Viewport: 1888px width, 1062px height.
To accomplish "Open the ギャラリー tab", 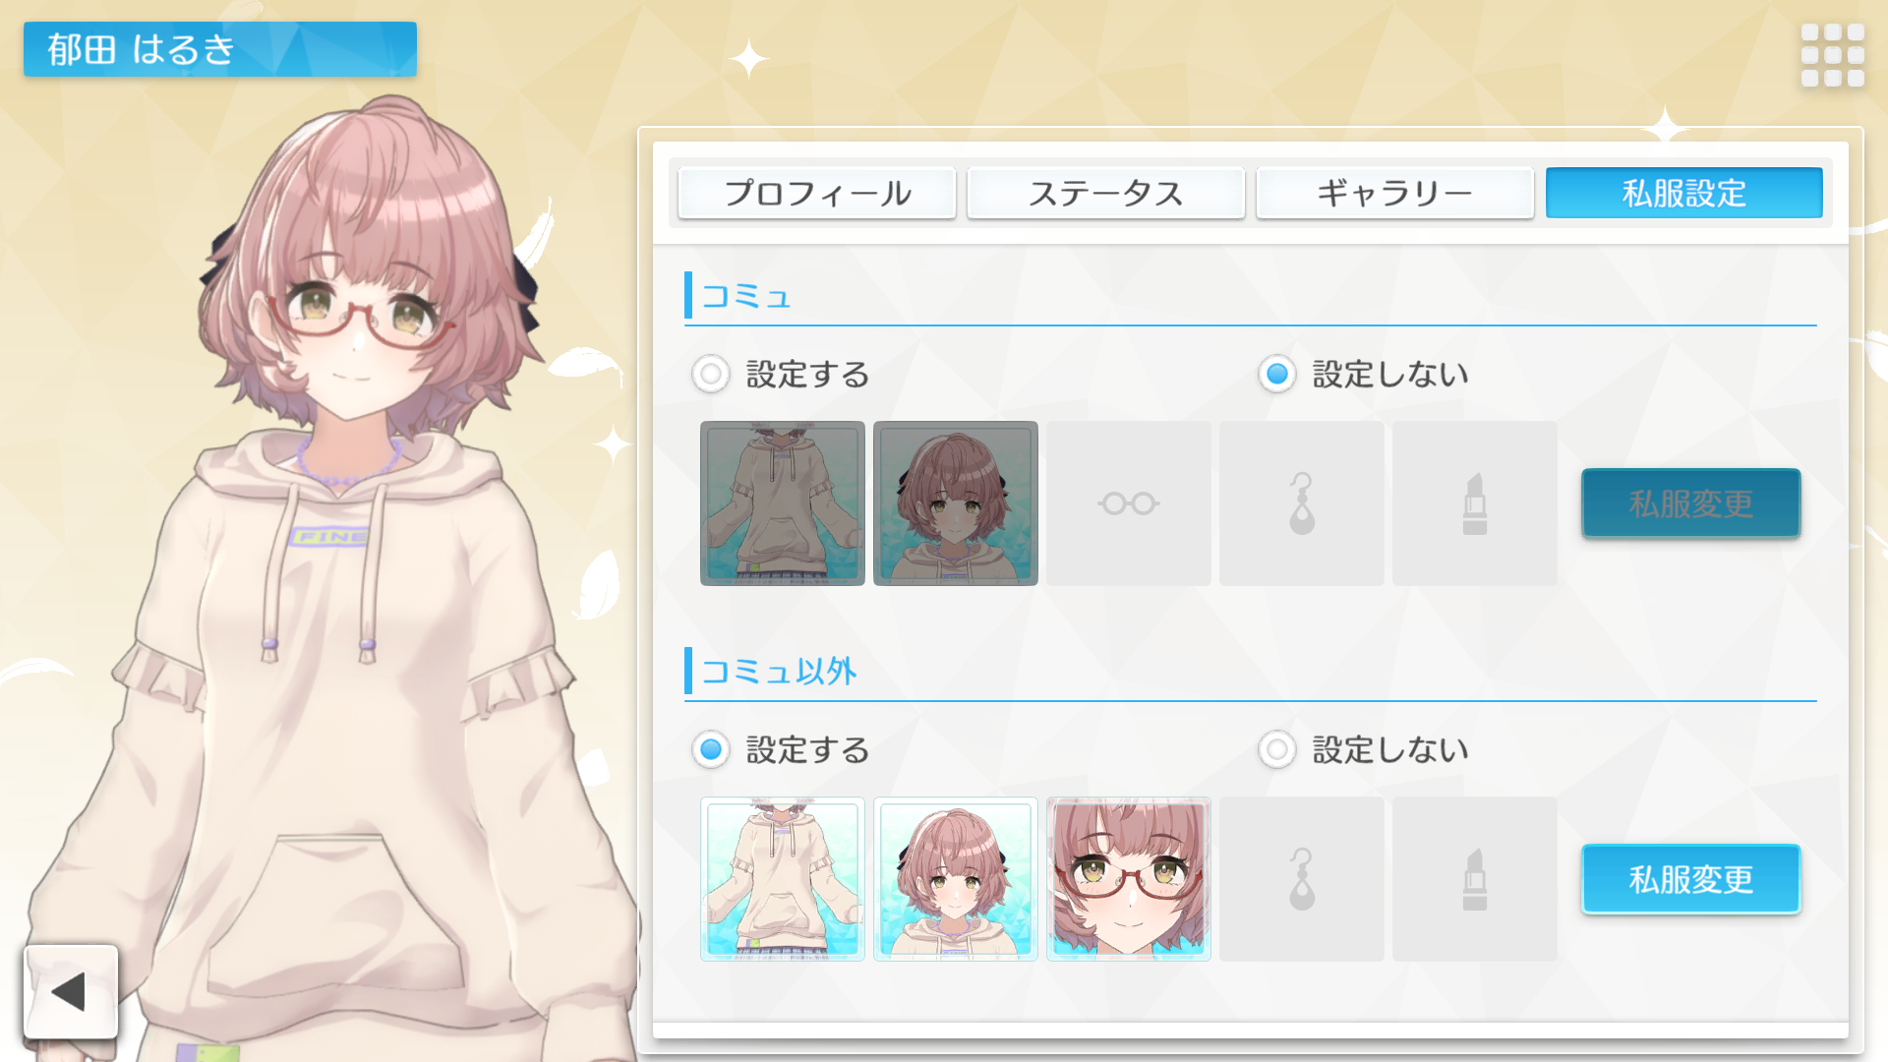I will click(1395, 193).
